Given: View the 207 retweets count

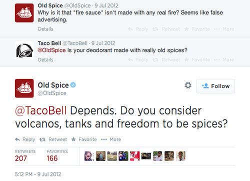Looking at the screenshot, I should pos(21,158).
